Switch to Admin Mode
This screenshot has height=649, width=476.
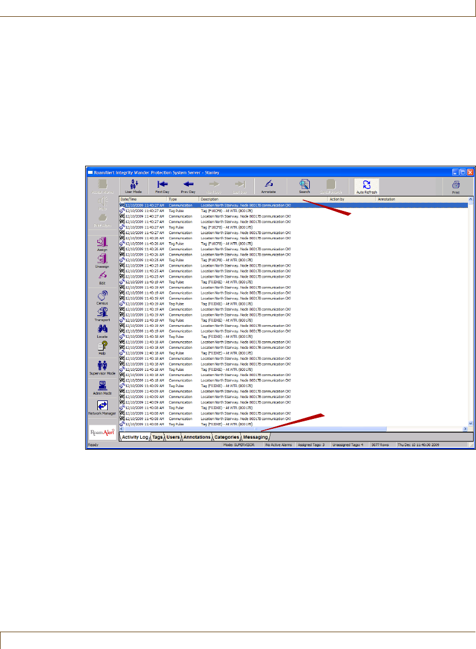[x=102, y=388]
